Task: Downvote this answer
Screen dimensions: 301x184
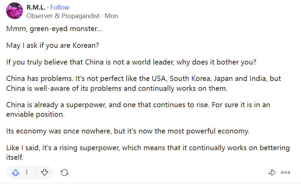Action: click(x=45, y=173)
